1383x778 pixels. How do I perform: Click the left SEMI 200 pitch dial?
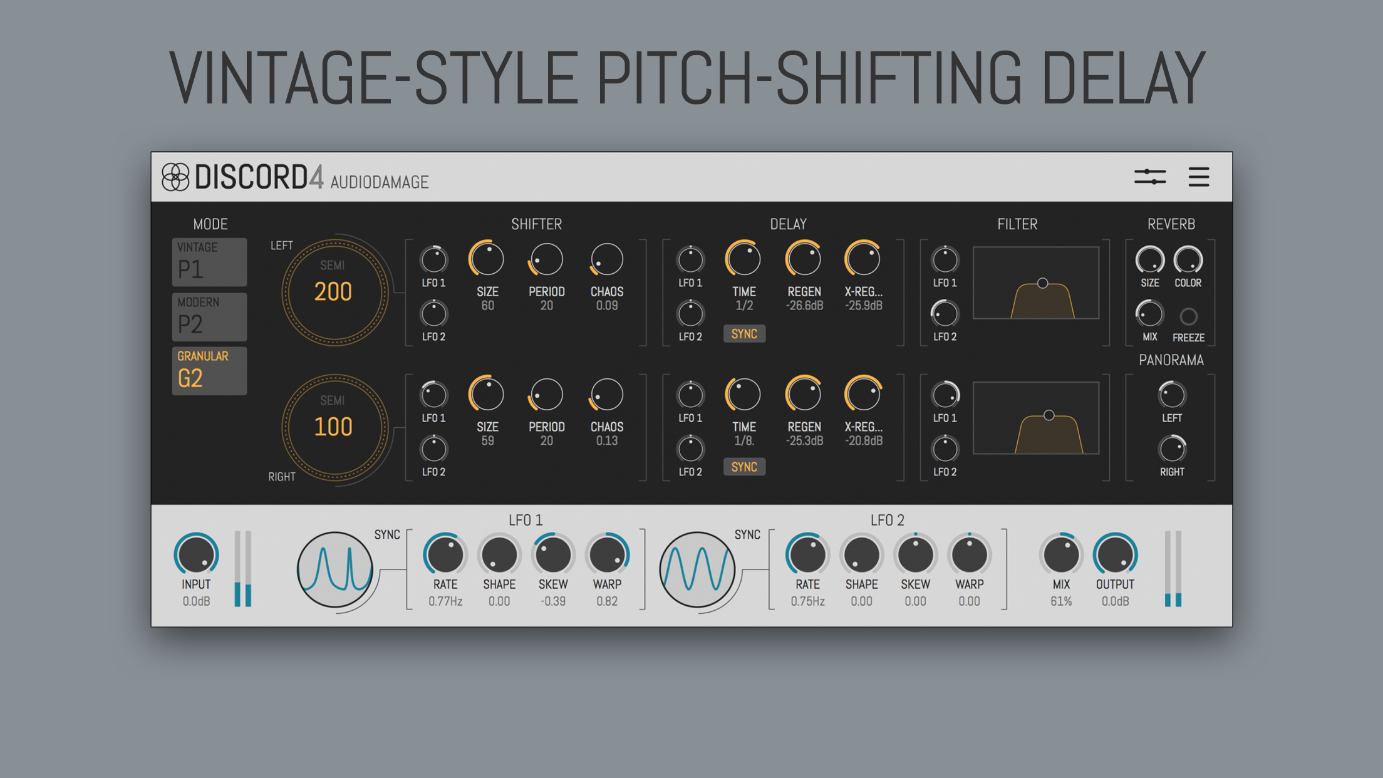tap(334, 291)
